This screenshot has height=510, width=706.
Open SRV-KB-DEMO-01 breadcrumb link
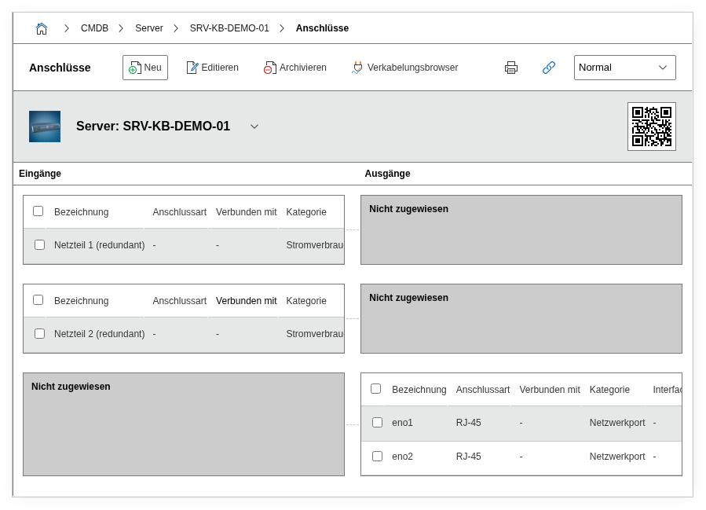click(229, 28)
